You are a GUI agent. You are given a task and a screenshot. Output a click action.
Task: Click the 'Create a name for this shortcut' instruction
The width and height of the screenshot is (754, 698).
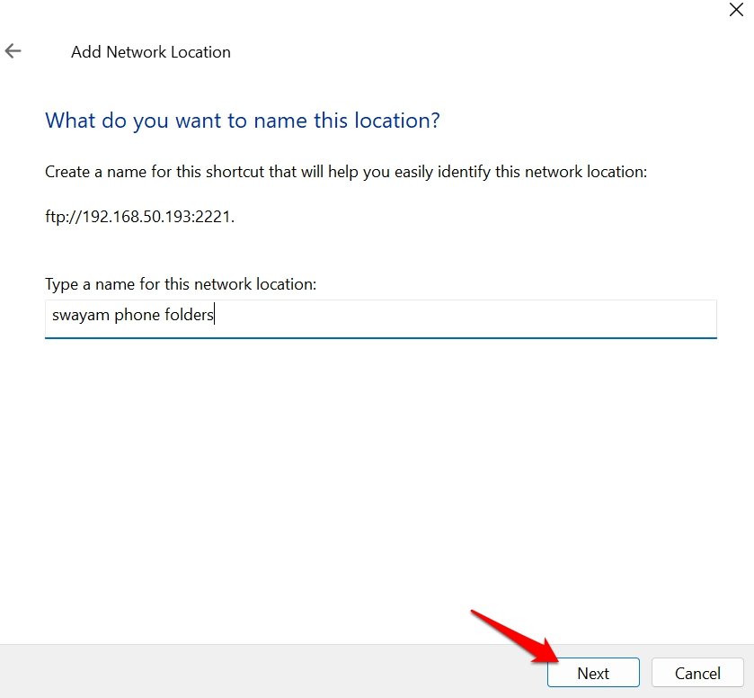(346, 172)
